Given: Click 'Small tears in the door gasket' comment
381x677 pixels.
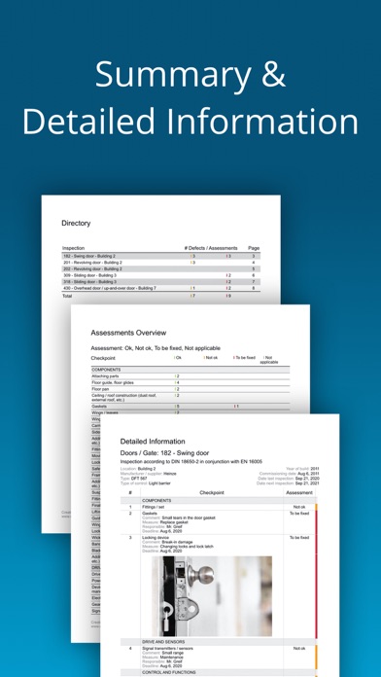Looking at the screenshot, I should pos(189,517).
